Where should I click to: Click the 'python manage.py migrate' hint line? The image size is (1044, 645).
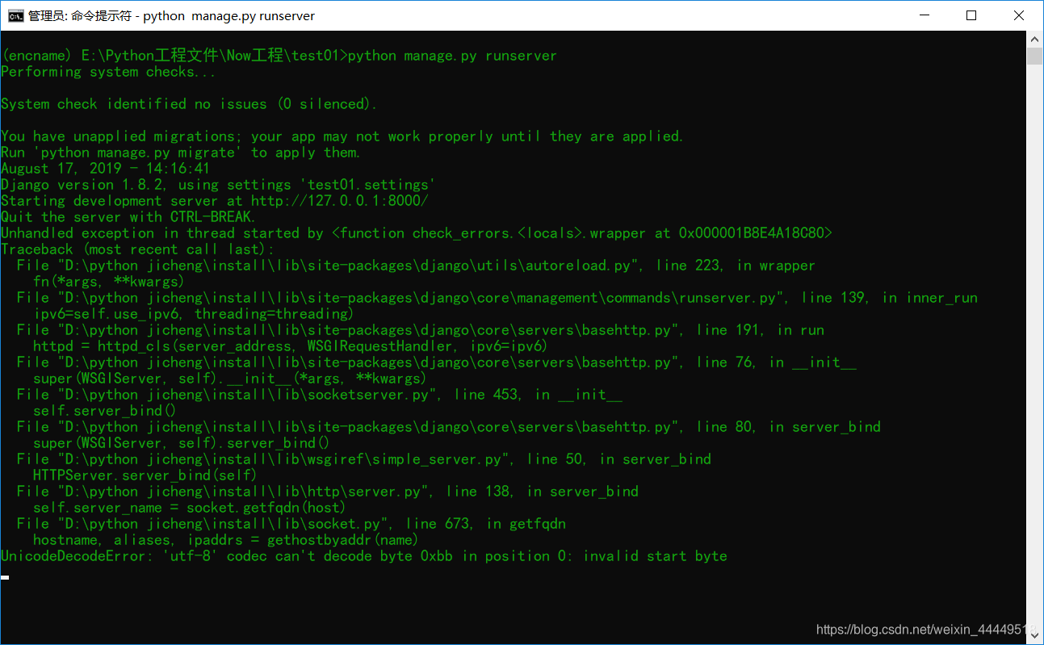[x=181, y=153]
